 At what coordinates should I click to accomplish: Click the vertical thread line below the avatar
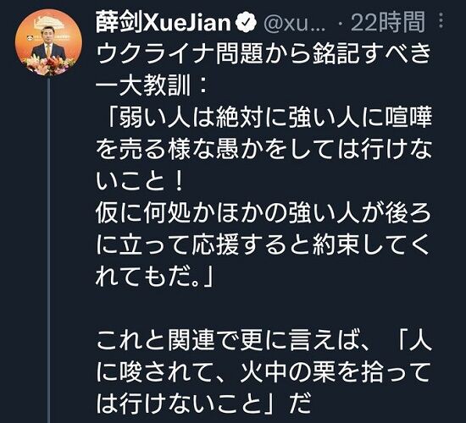[x=49, y=250]
